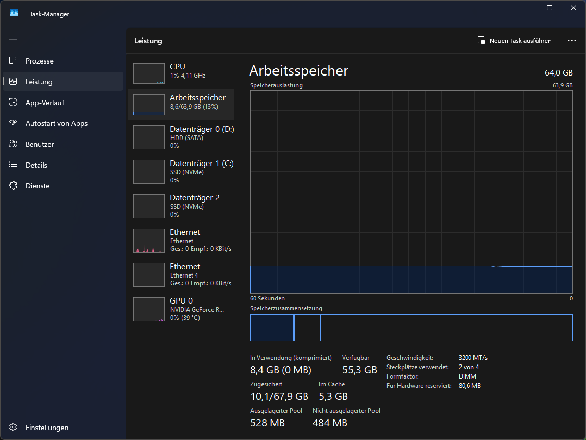Click the Ethernet 4 adapter name

(184, 275)
